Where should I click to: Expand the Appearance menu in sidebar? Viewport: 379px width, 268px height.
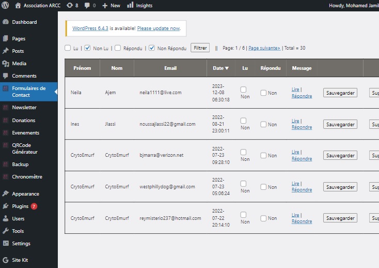click(25, 193)
